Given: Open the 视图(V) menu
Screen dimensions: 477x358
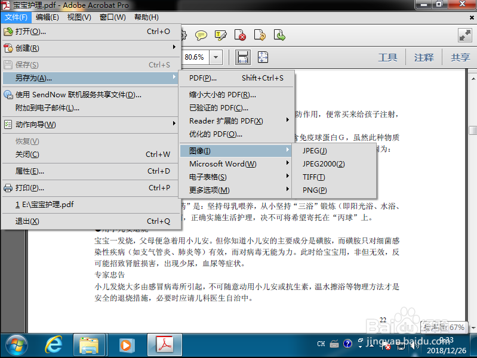Looking at the screenshot, I should (79, 17).
